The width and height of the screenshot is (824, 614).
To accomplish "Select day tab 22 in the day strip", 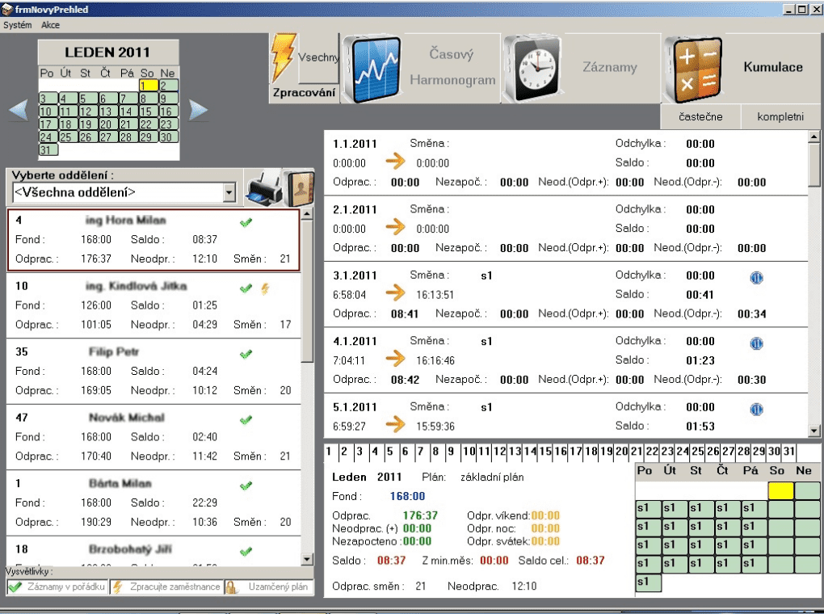I will coord(652,451).
